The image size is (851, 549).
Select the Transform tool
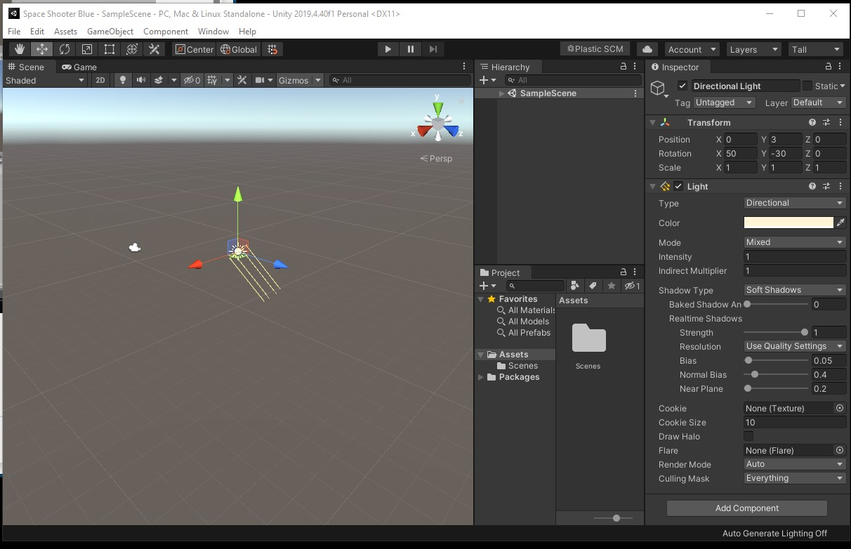[132, 49]
